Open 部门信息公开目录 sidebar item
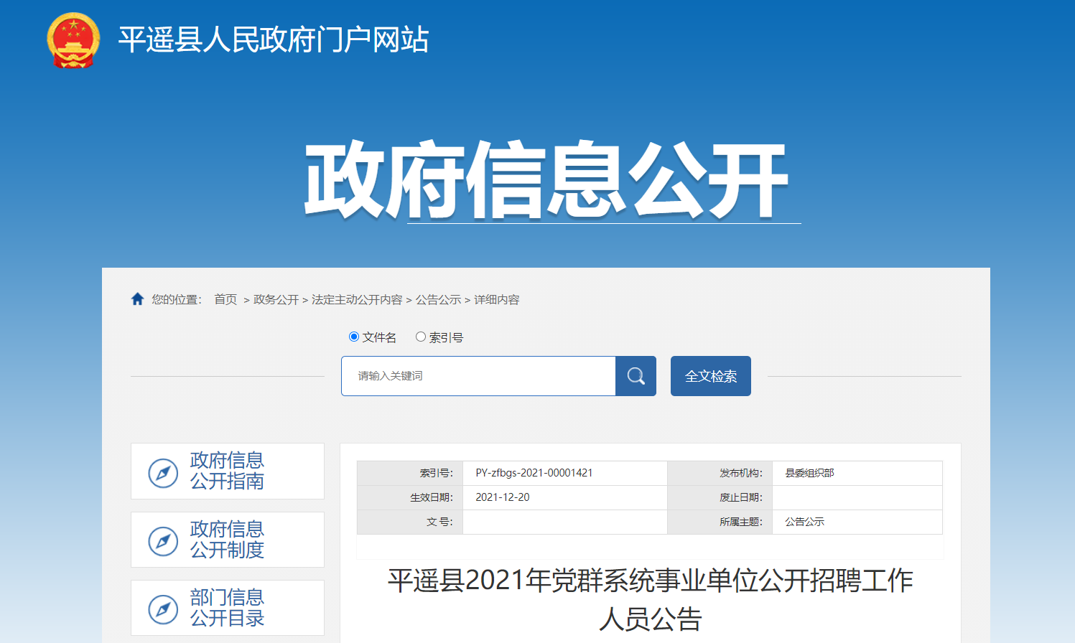 [228, 608]
